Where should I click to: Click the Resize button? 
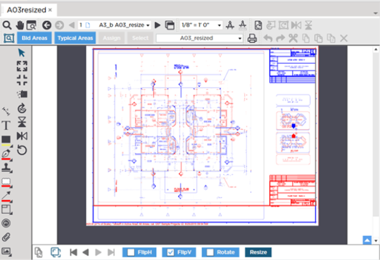click(x=258, y=252)
